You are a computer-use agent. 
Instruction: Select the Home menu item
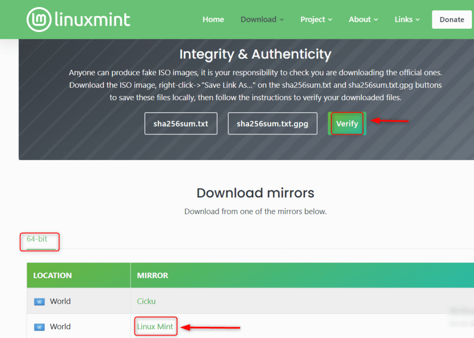click(213, 19)
